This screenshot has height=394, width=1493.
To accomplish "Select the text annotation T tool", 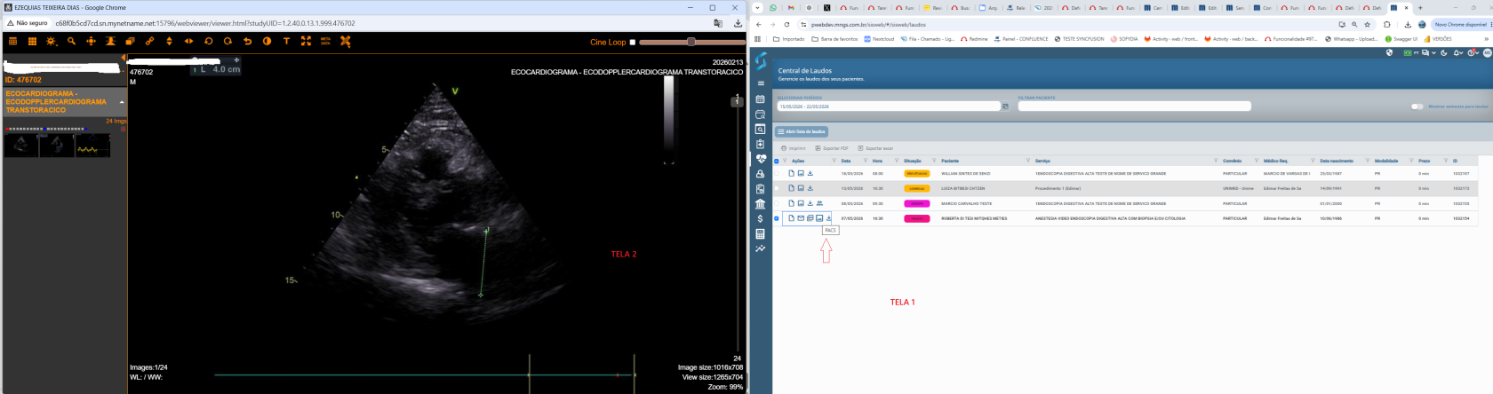I will (x=286, y=41).
